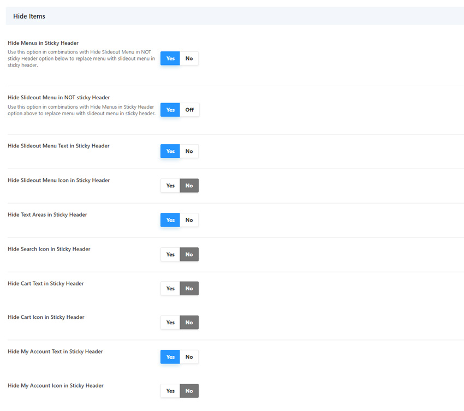
Task: Click 'Hide My Account Icon in Sticky Header' label
Action: pos(55,385)
